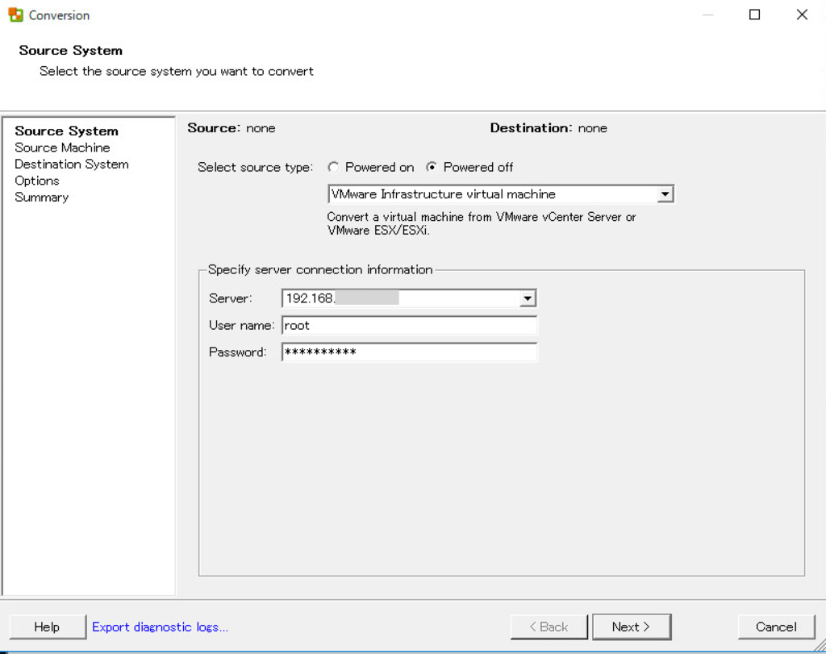
Task: Click the description 'Convert a virtual machine from VMware vCenter'
Action: click(482, 223)
